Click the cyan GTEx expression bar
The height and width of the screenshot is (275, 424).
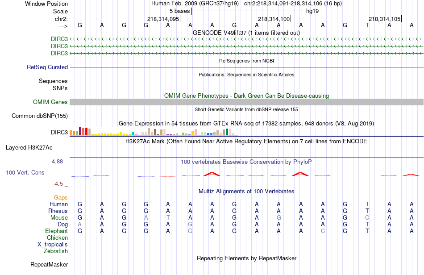[x=133, y=133]
